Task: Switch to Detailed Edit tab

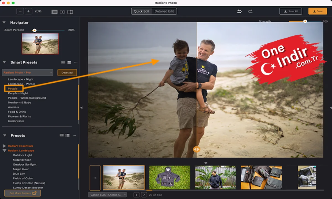Action: pyautogui.click(x=164, y=11)
